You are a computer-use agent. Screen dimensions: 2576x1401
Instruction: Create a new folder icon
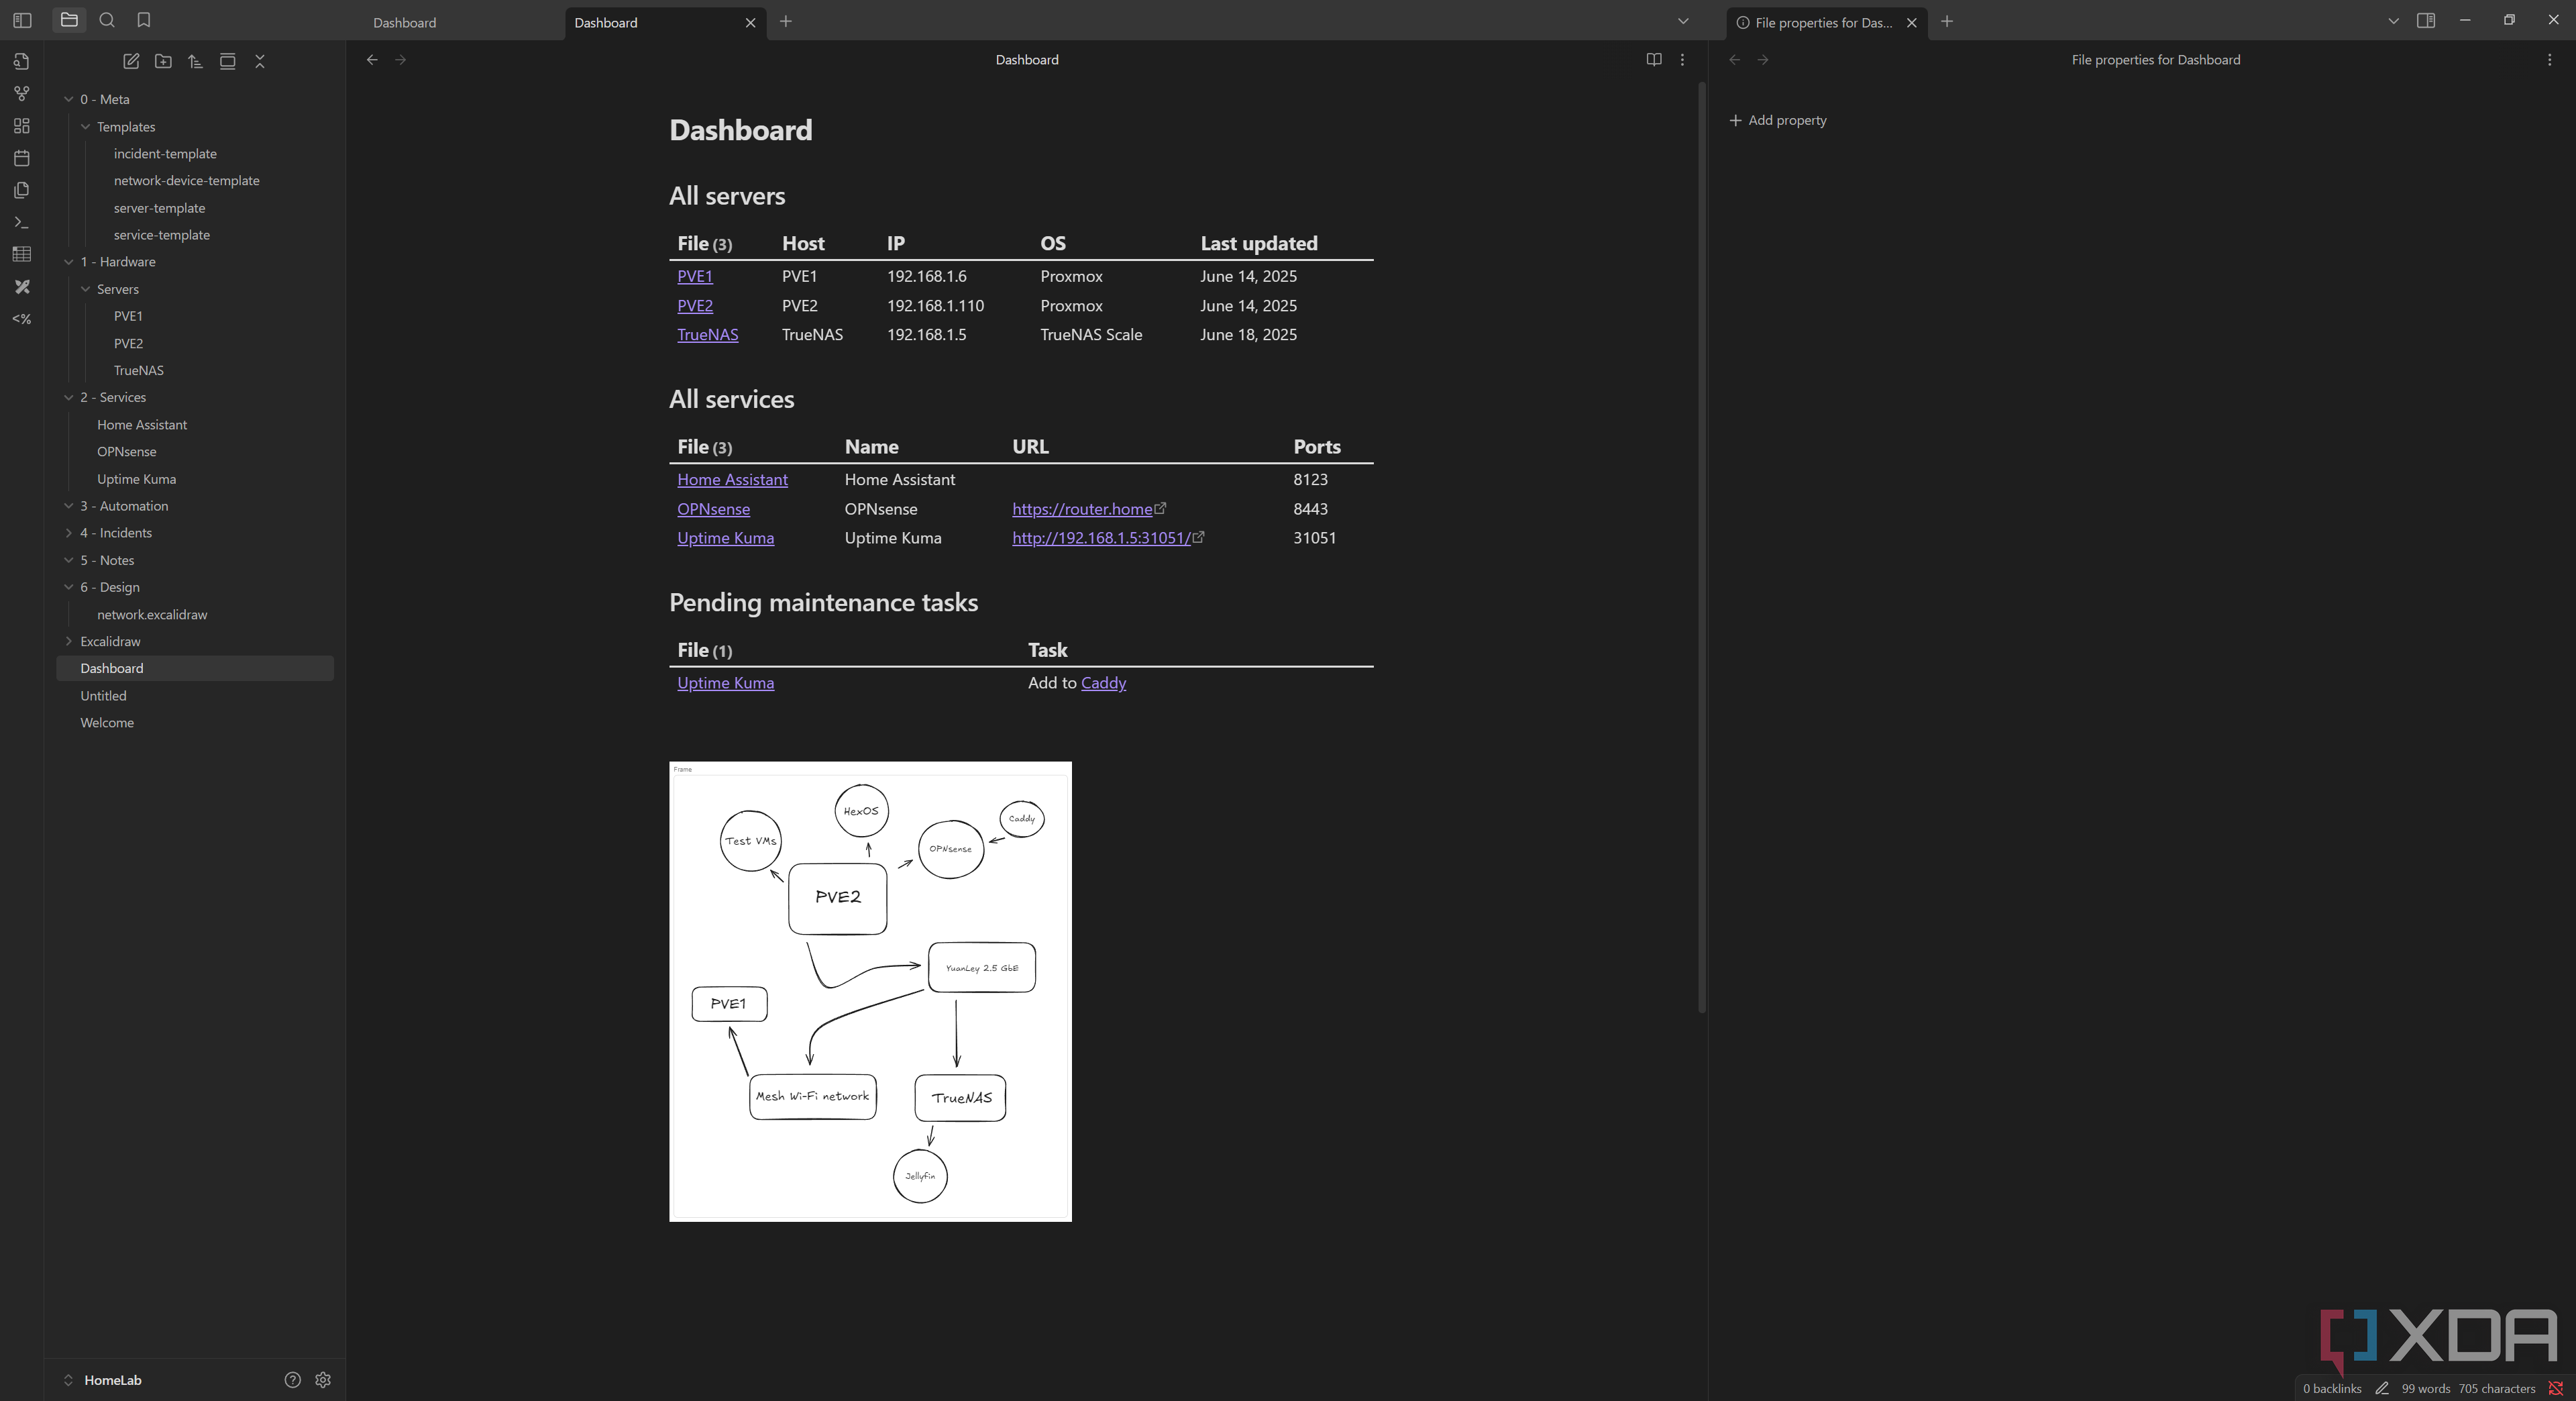point(163,61)
